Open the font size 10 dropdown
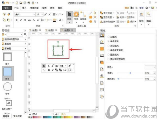 [42, 14]
